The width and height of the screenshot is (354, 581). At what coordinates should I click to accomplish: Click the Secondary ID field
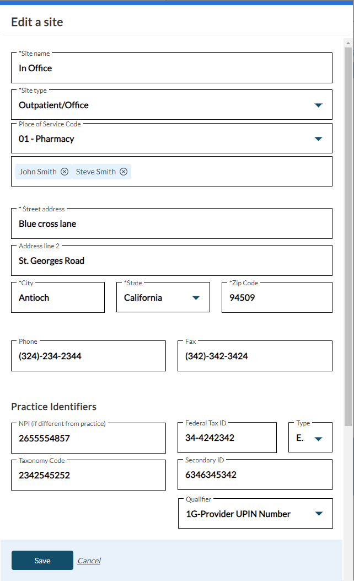pos(255,475)
